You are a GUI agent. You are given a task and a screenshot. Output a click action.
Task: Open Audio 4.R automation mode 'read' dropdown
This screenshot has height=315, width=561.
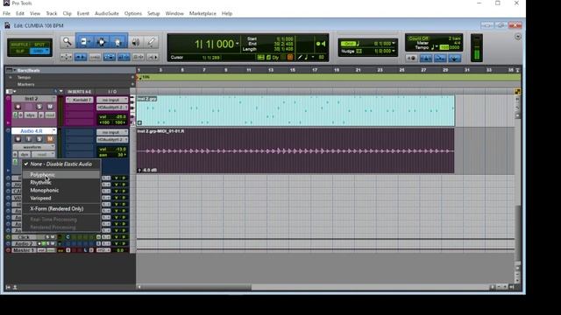(x=43, y=155)
